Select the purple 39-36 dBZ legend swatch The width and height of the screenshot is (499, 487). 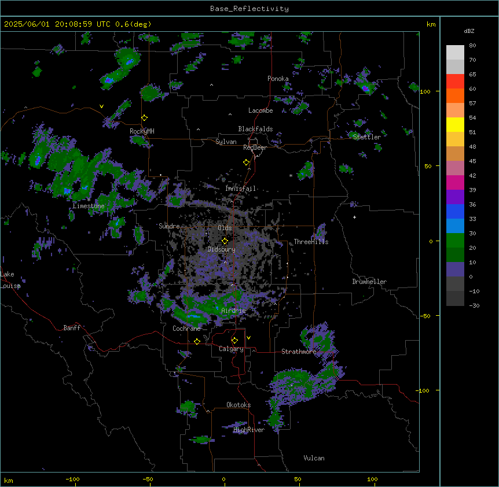point(455,197)
